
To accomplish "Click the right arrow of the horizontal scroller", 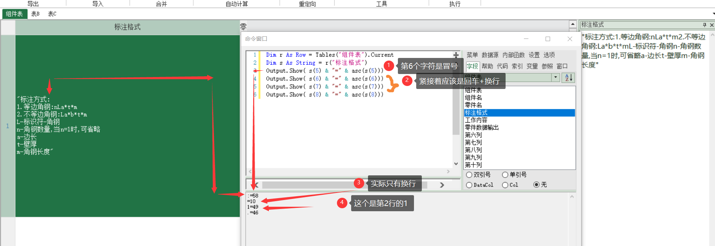I will (442, 185).
